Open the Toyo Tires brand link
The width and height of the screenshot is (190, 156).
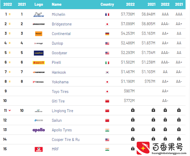(60, 92)
